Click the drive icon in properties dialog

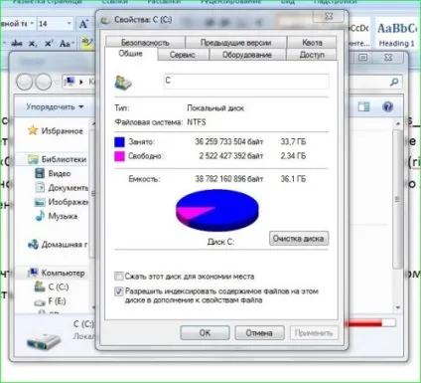123,83
